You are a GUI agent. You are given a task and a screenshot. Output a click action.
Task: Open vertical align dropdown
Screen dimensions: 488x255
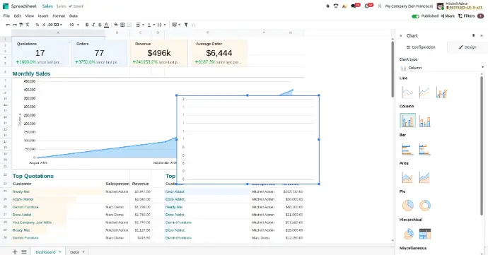(151, 25)
